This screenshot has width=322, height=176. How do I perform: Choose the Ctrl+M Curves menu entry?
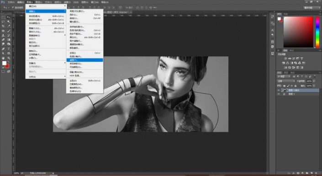point(84,18)
